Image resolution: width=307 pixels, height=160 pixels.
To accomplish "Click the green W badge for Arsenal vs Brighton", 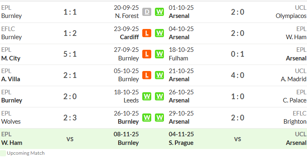I will [x=159, y=118].
